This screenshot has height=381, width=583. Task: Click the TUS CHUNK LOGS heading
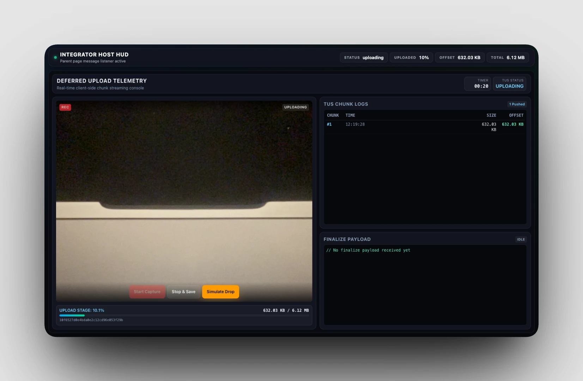click(346, 104)
